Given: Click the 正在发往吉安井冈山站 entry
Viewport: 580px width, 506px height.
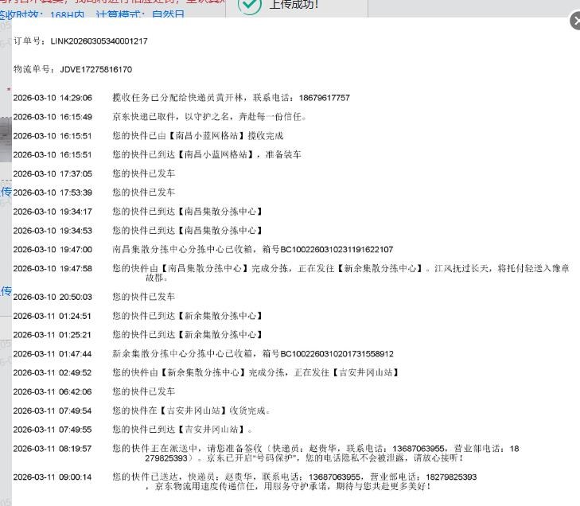Looking at the screenshot, I should coord(255,372).
